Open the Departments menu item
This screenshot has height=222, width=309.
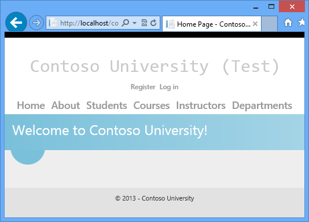[x=262, y=105]
